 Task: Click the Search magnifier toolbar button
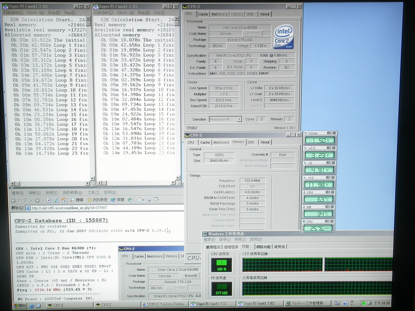tap(76, 200)
